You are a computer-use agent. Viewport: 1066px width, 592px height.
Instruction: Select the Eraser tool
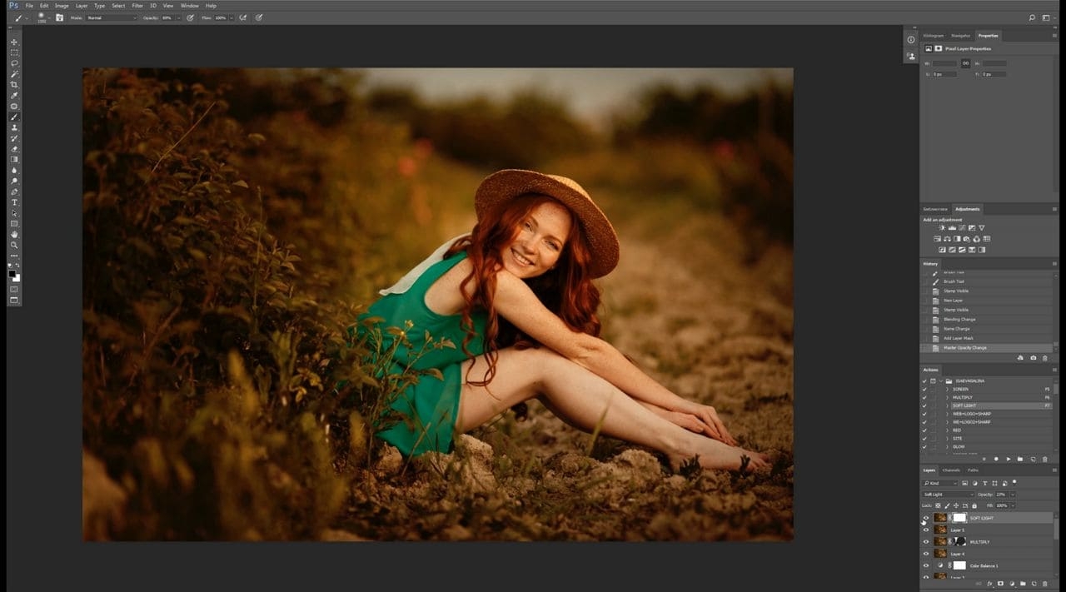tap(14, 149)
